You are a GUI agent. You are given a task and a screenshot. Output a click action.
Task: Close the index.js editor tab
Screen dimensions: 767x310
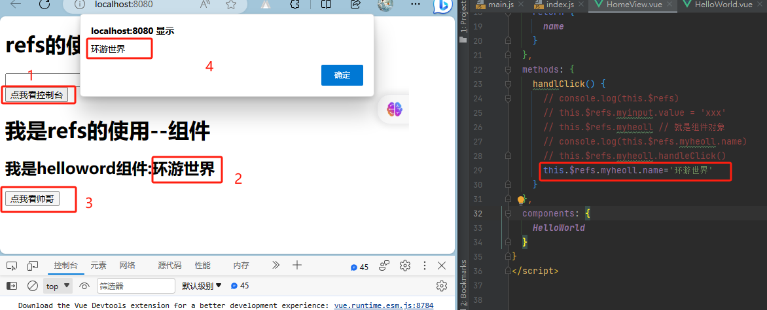pos(580,5)
